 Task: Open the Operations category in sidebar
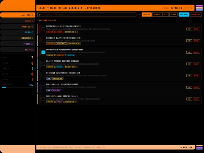click(17, 26)
